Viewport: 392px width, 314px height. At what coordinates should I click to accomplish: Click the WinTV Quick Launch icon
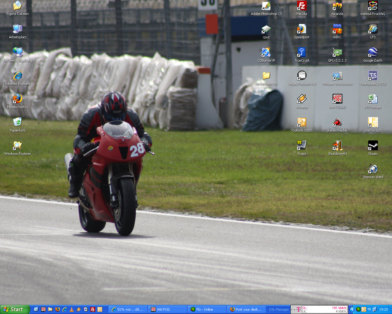[43, 309]
